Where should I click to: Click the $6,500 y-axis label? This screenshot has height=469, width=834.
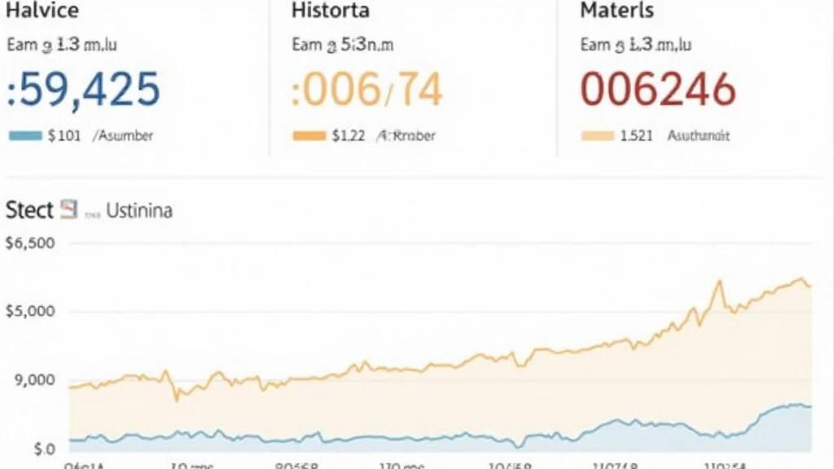(29, 243)
